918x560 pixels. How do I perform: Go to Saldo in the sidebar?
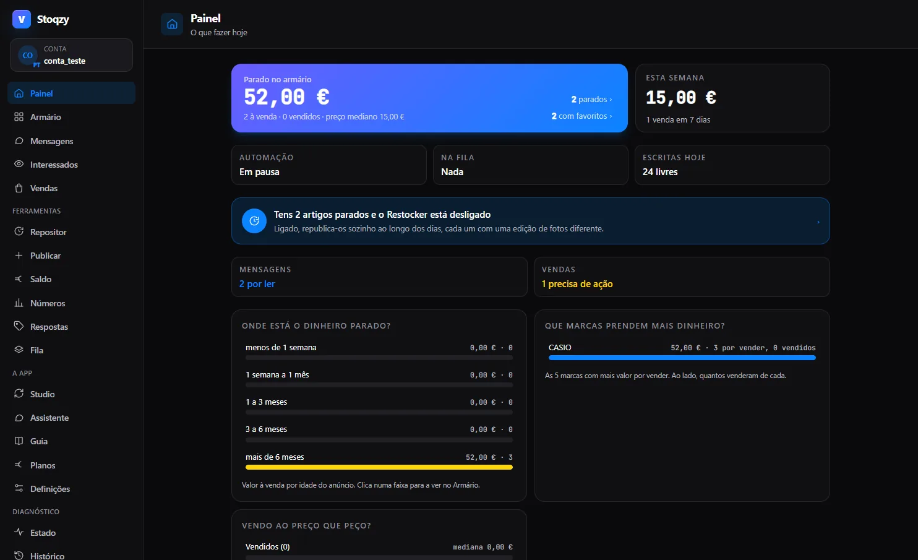pyautogui.click(x=71, y=279)
